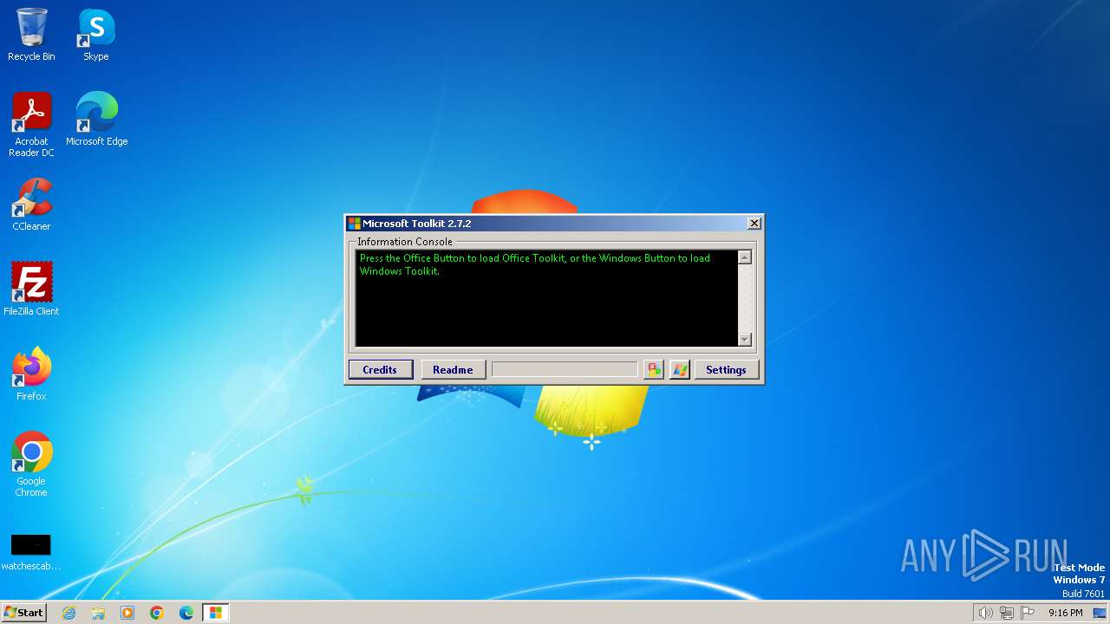This screenshot has height=624, width=1110.
Task: Click the Credits button
Action: pos(380,369)
